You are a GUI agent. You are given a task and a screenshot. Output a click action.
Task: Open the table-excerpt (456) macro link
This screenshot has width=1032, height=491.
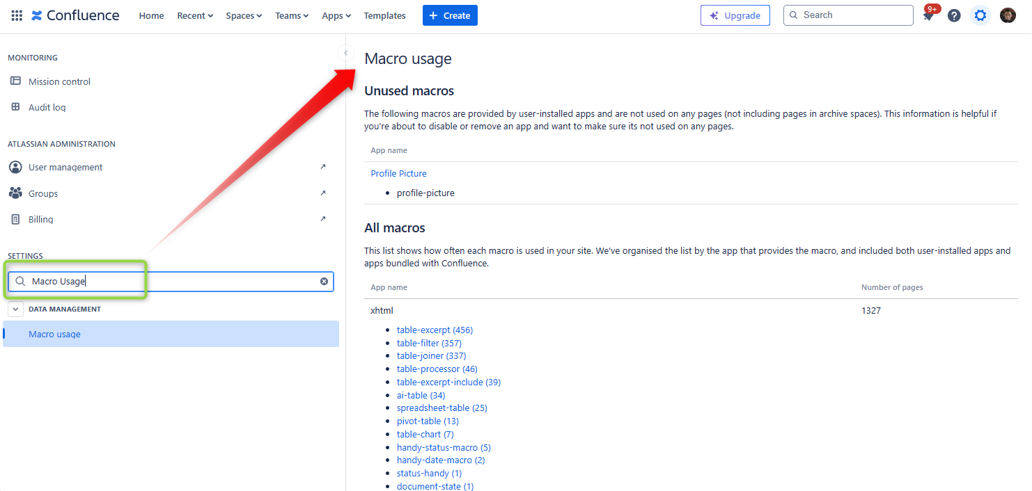pos(435,330)
